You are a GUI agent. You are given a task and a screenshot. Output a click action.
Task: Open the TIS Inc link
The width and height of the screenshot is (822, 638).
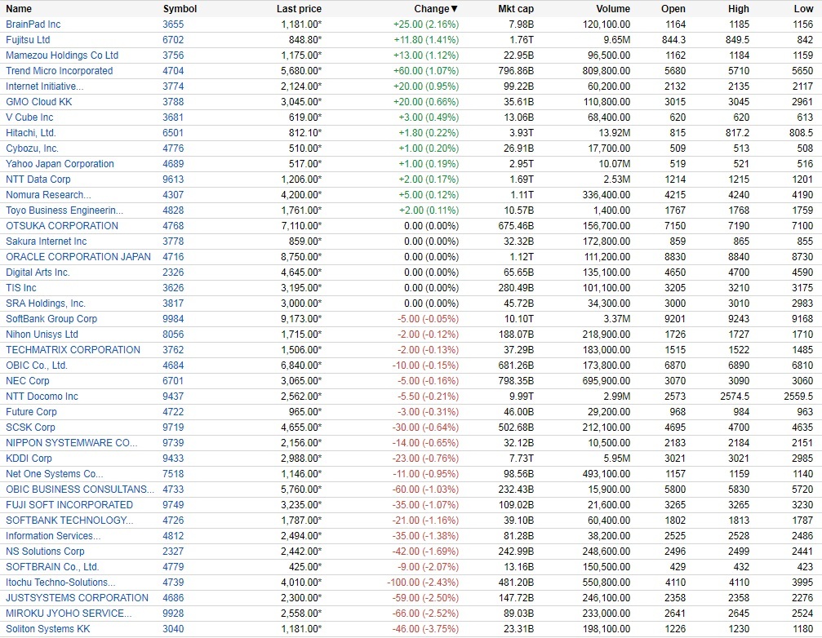coord(21,287)
